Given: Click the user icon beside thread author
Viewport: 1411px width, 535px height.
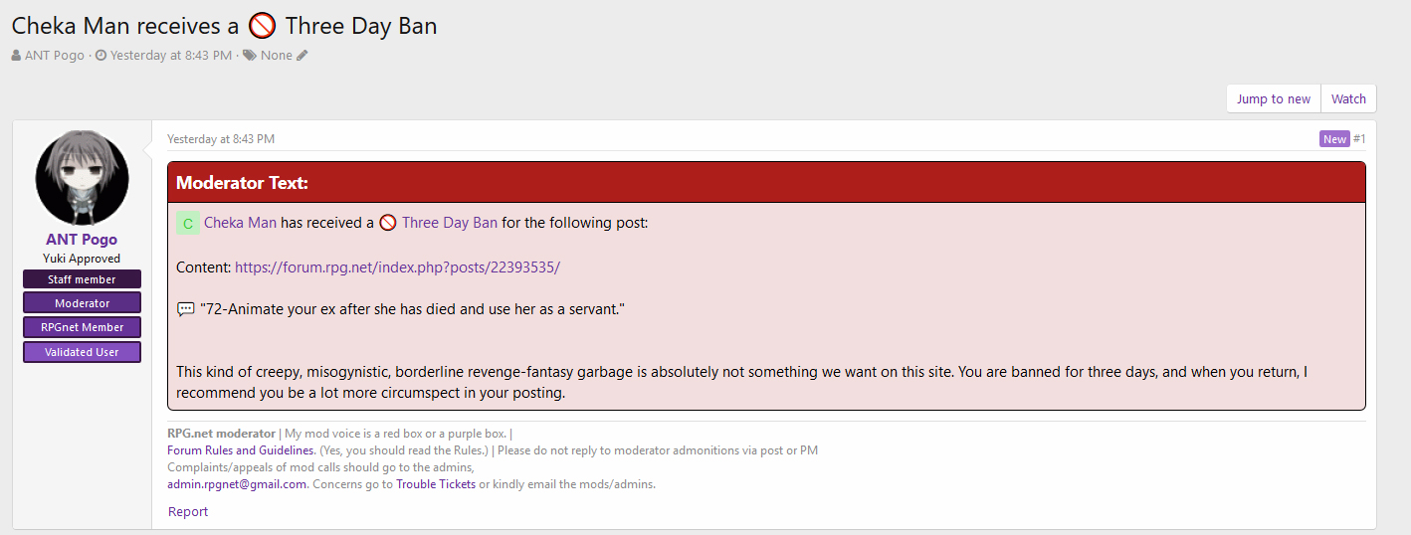Looking at the screenshot, I should (16, 56).
